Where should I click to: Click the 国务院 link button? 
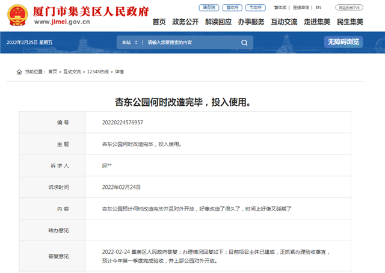(209, 8)
